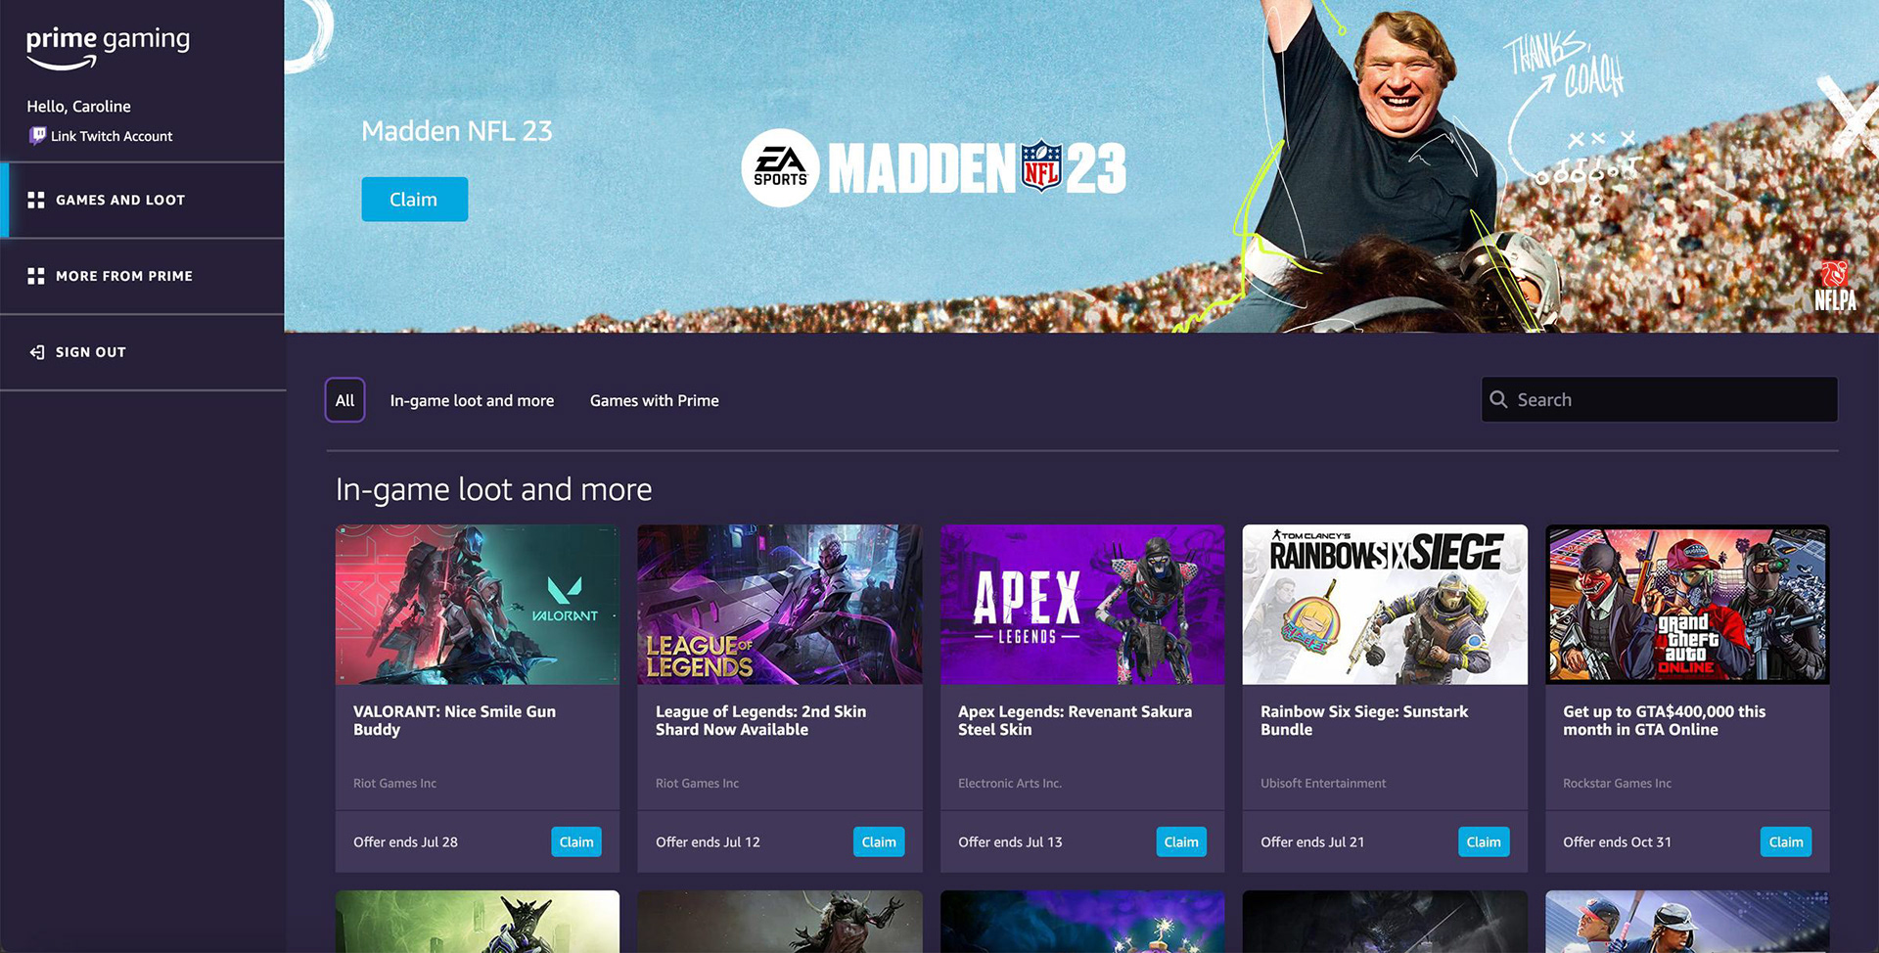Switch to In-game loot and more tab
The image size is (1879, 953).
472,400
